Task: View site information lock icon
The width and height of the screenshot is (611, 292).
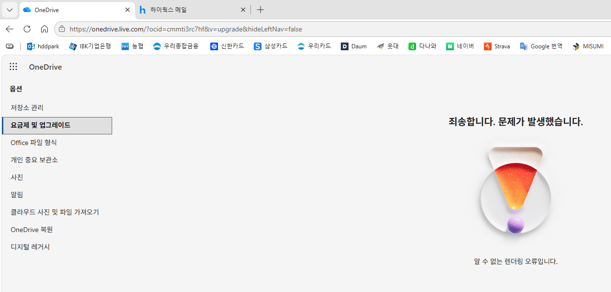Action: 62,29
